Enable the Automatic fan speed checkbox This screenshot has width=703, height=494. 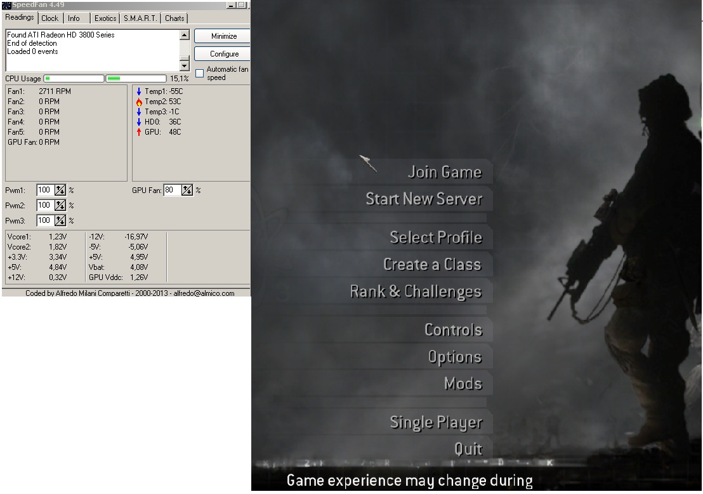(199, 73)
